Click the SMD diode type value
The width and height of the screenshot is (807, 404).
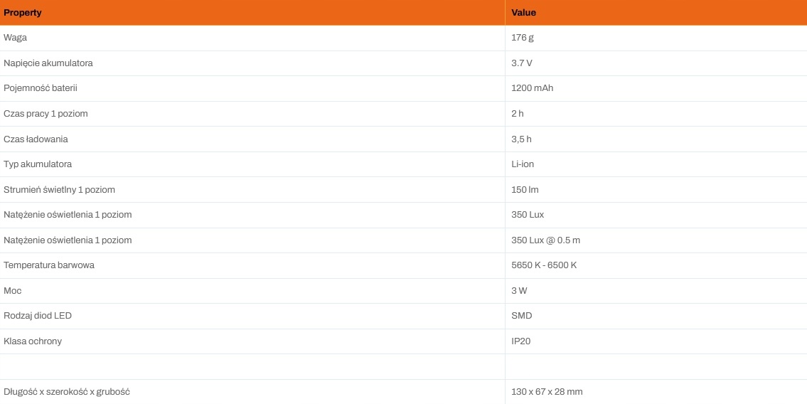(522, 316)
